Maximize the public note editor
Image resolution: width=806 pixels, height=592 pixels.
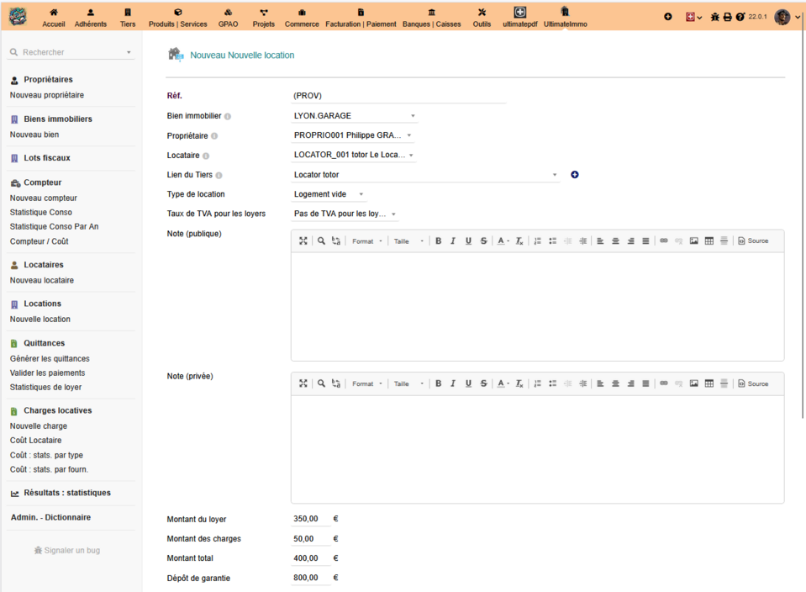pyautogui.click(x=303, y=241)
